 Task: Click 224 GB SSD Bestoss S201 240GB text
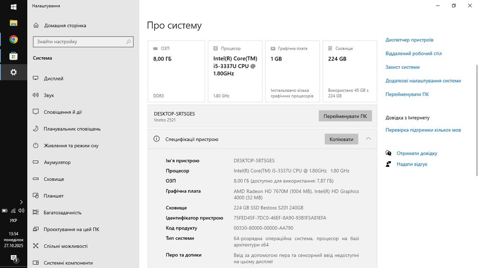click(x=268, y=208)
